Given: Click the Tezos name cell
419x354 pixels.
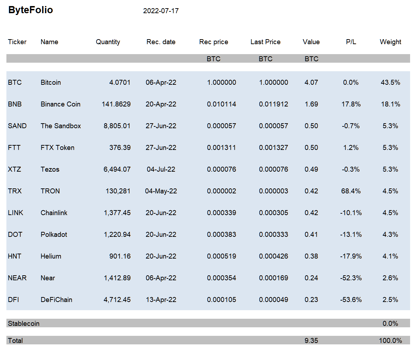Looking at the screenshot, I should (50, 170).
